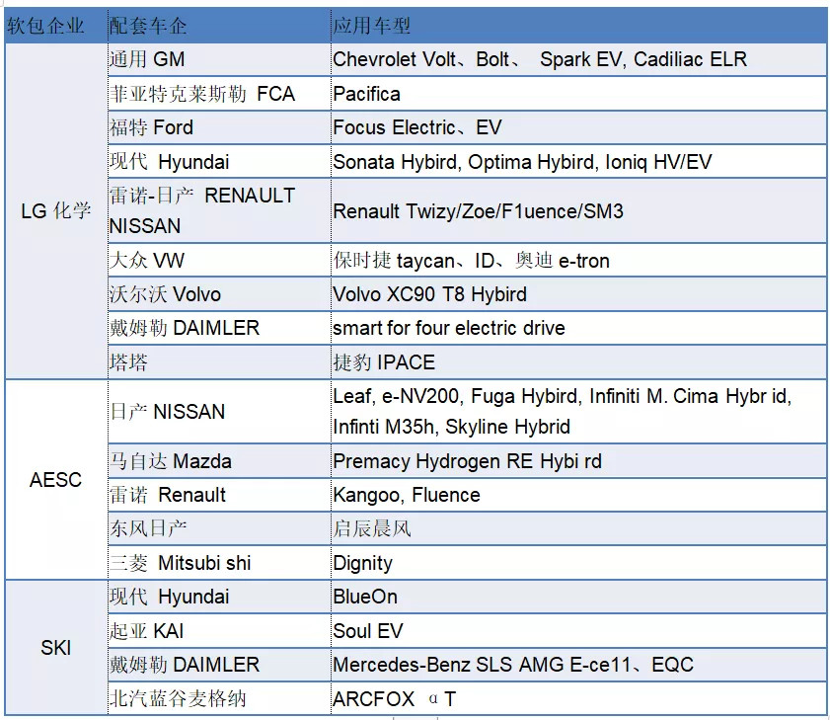This screenshot has width=830, height=720.
Task: Click the 应用车型 column header
Action: 578,26
